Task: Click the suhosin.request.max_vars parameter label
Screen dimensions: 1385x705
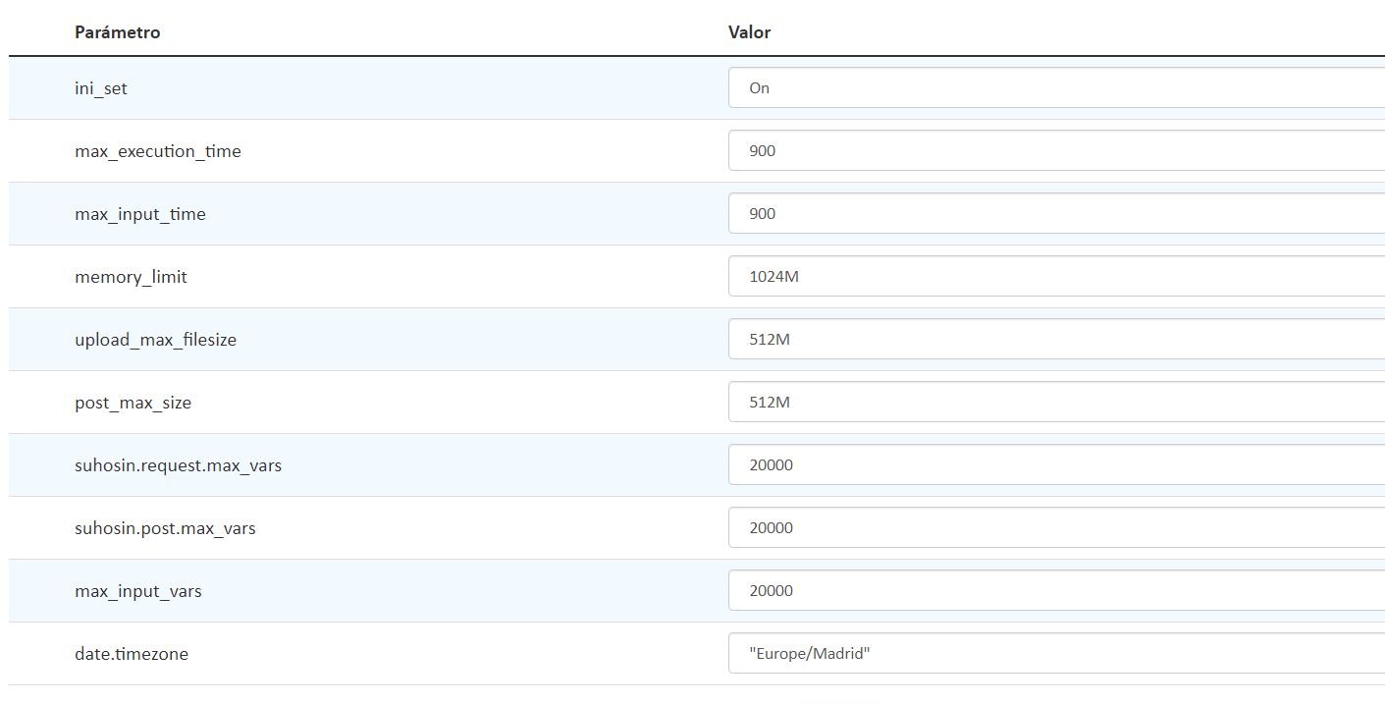Action: [178, 465]
